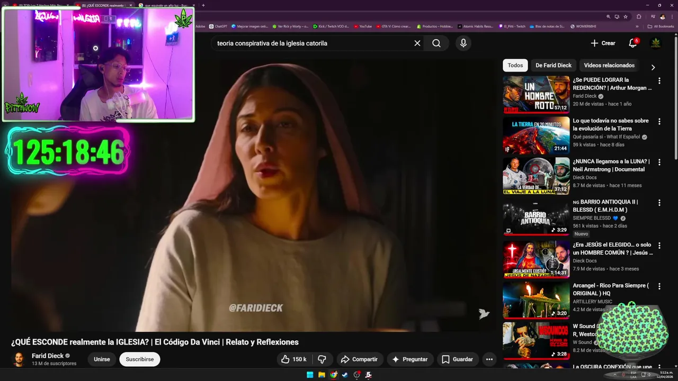Select the 'Todos' filter chip

pos(515,66)
